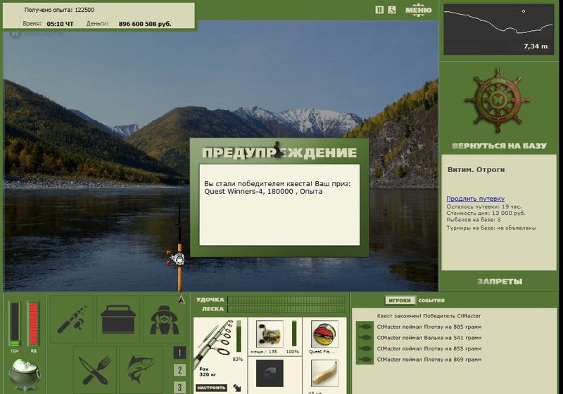Open the fishing rod tackle icon
Screen dimensions: 563x394
click(72, 319)
